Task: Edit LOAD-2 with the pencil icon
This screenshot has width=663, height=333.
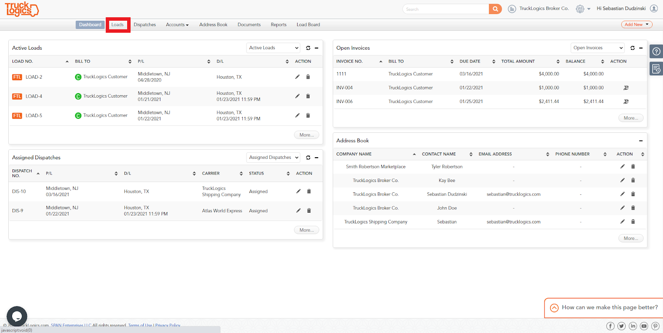Action: (x=297, y=77)
